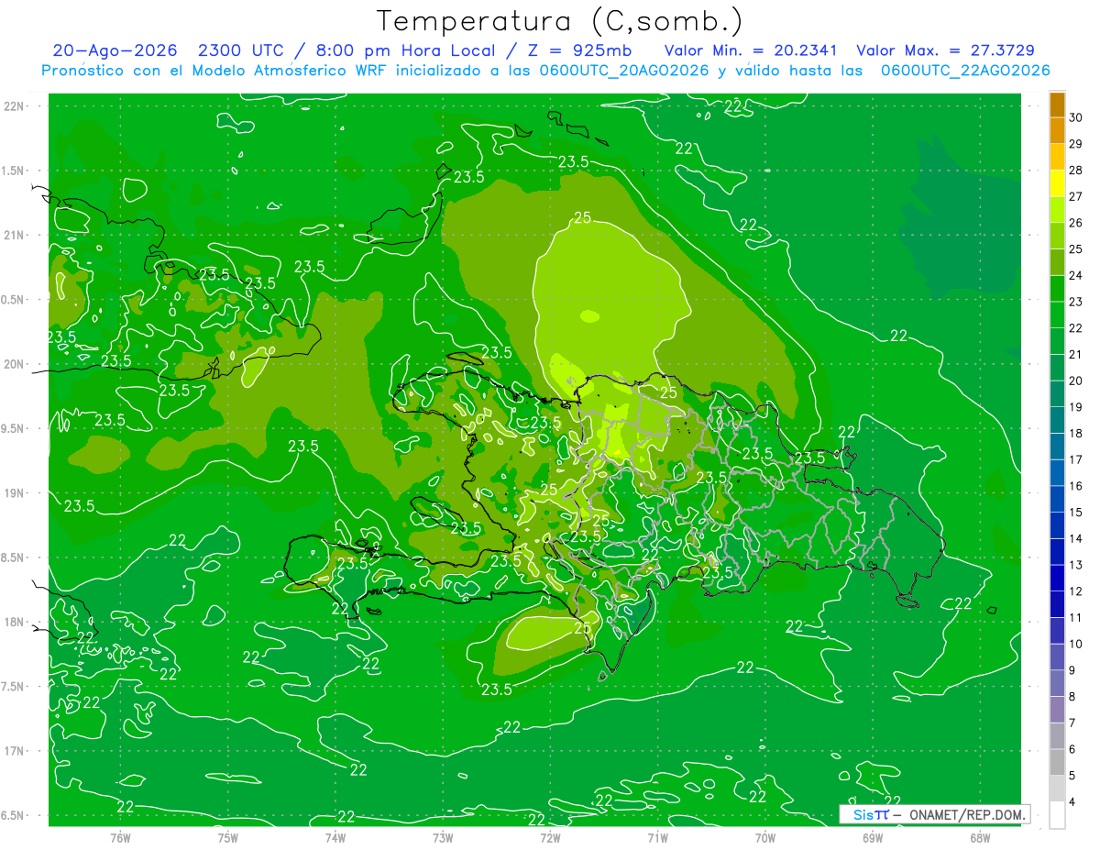Click color scale label '14'
1100x850 pixels.
point(1076,538)
